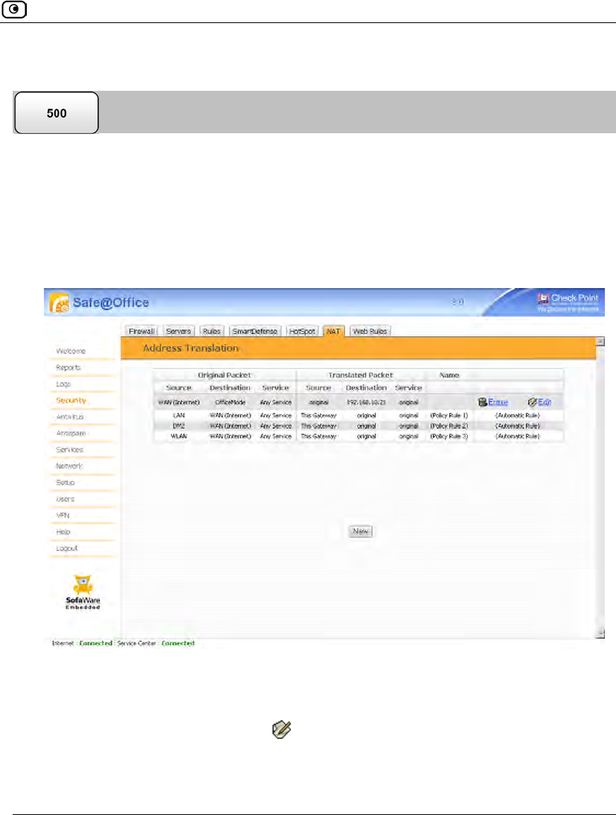Click the (Policy Rule 3) name cell
This screenshot has width=616, height=815.
pyautogui.click(x=449, y=436)
